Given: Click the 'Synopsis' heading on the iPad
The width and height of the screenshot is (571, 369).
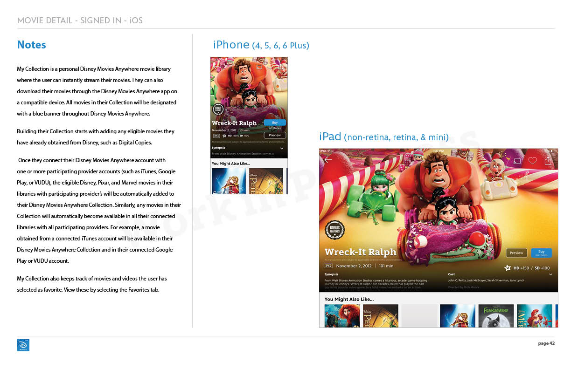Looking at the screenshot, I should click(x=331, y=274).
